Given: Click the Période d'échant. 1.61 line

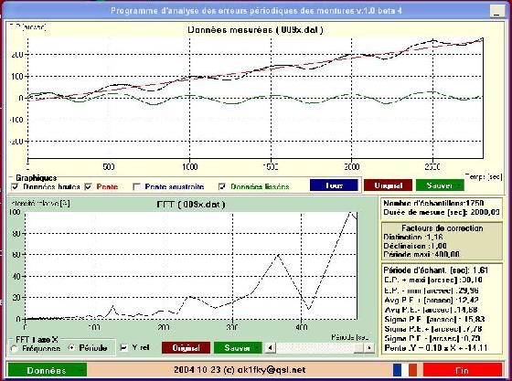Looking at the screenshot, I should [x=435, y=270].
